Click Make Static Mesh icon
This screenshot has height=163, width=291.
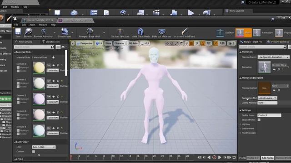pyautogui.click(x=140, y=31)
